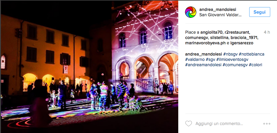The height and width of the screenshot is (133, 277).
Task: Open the three-dots more options menu
Action: 267,124
